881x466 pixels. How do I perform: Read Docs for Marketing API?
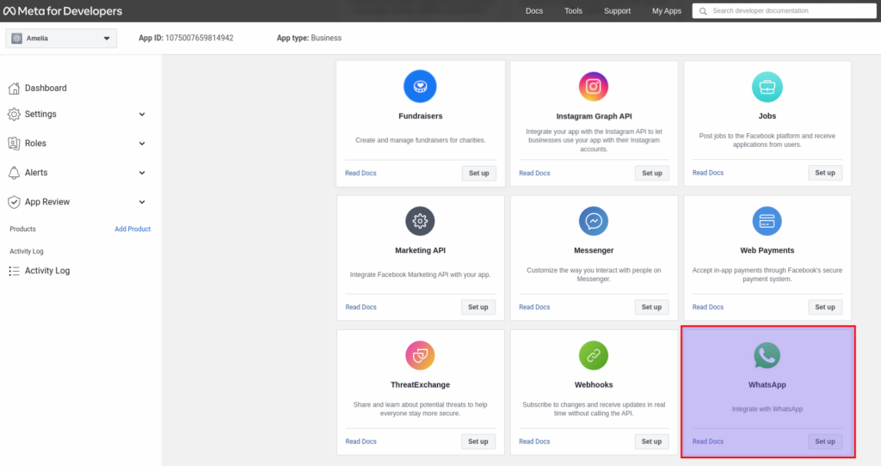click(x=360, y=307)
